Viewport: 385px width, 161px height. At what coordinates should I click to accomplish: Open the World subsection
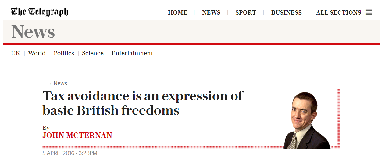[37, 53]
